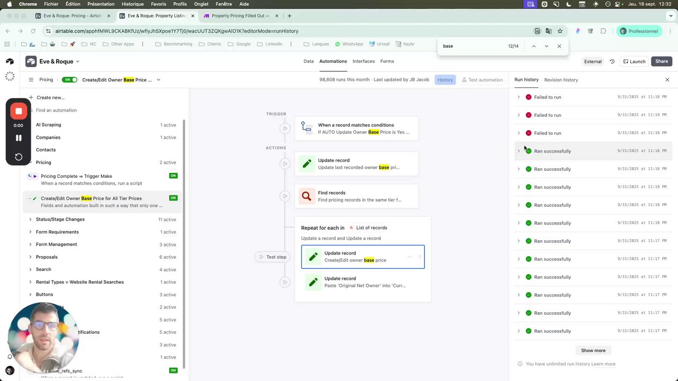Click the External button

[593, 61]
